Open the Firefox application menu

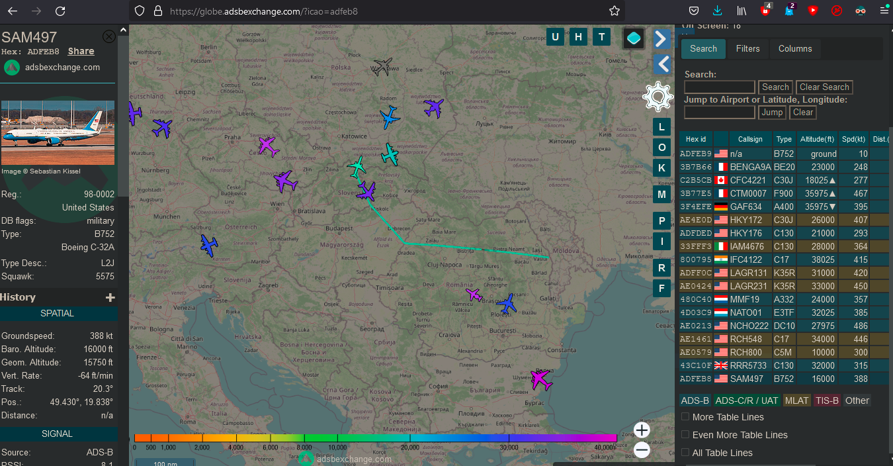(x=884, y=11)
